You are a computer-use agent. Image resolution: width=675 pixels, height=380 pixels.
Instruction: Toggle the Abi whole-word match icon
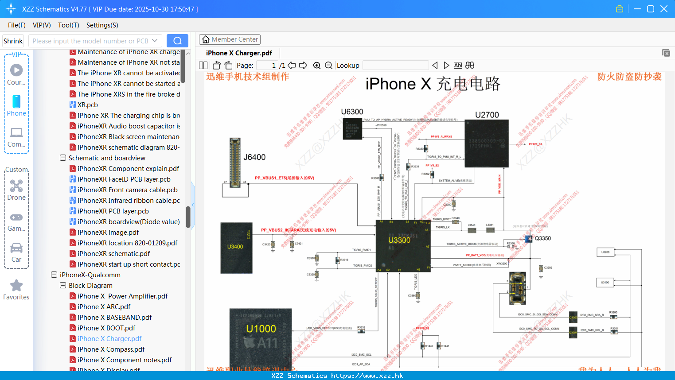458,65
